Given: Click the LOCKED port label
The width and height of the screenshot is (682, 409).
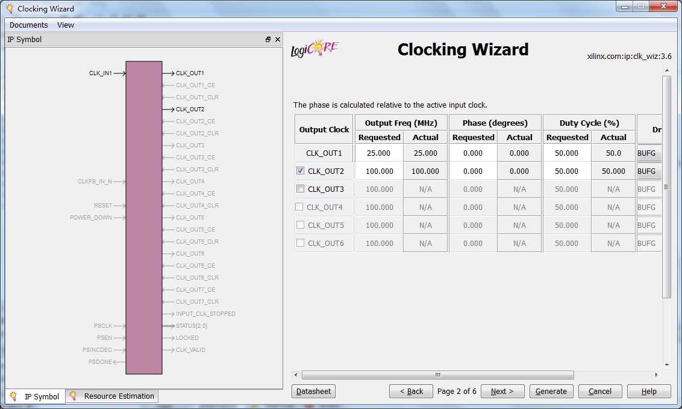Looking at the screenshot, I should point(187,338).
